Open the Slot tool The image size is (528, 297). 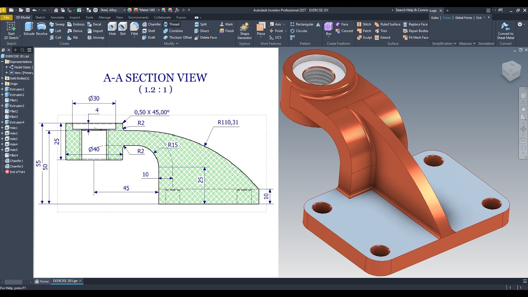pos(123,29)
